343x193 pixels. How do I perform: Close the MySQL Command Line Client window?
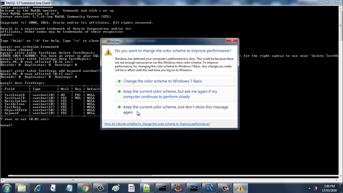click(337, 2)
